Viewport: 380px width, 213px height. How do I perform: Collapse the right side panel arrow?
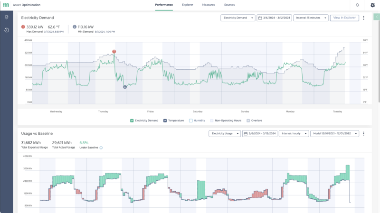coord(377,17)
